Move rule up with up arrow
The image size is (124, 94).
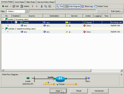click(x=32, y=6)
